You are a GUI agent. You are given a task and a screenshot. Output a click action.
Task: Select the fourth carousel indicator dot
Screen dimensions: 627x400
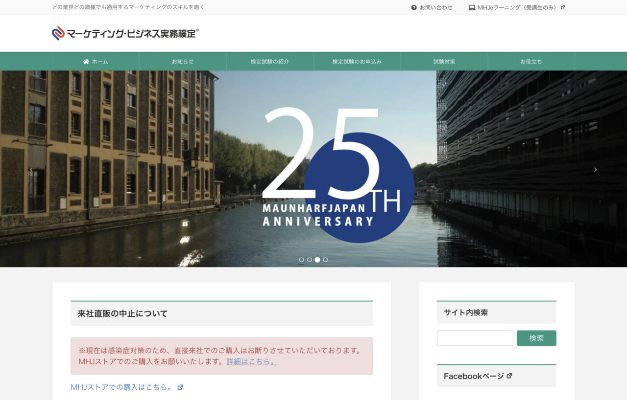[x=326, y=260]
